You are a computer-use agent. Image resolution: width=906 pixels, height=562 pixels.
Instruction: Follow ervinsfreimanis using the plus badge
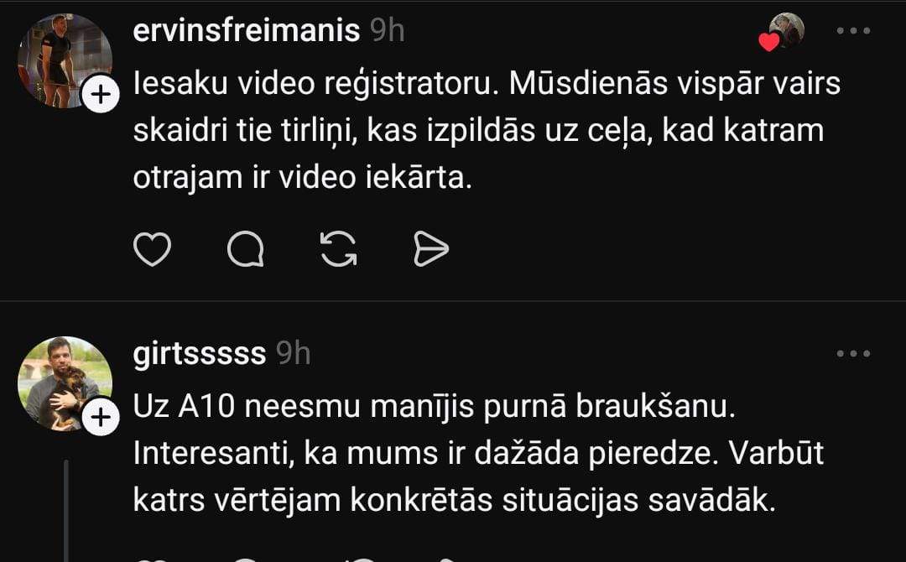pos(100,96)
